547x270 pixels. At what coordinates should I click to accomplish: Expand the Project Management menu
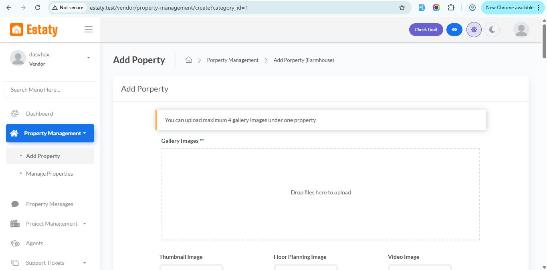(x=52, y=224)
